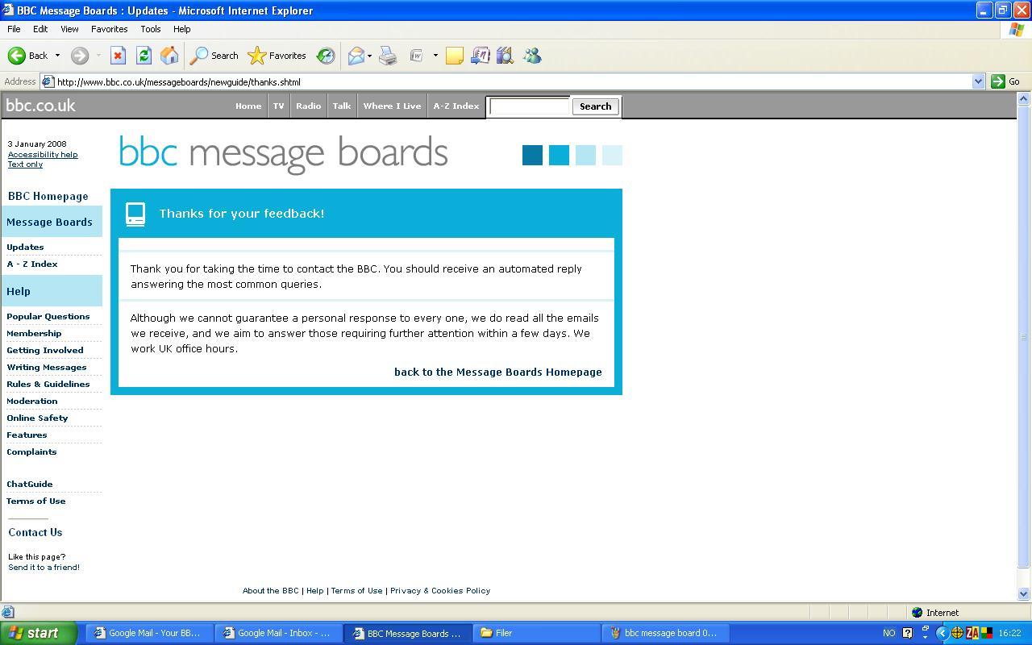Click the address bar URL field
Viewport: 1032px width, 645px height.
tap(513, 81)
